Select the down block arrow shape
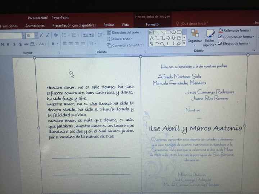The height and width of the screenshot is (194, 259). tap(173, 38)
